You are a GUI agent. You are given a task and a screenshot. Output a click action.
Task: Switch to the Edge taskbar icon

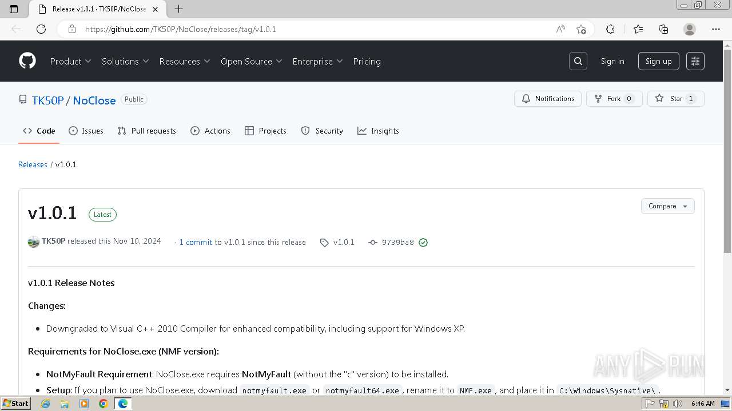coord(123,404)
